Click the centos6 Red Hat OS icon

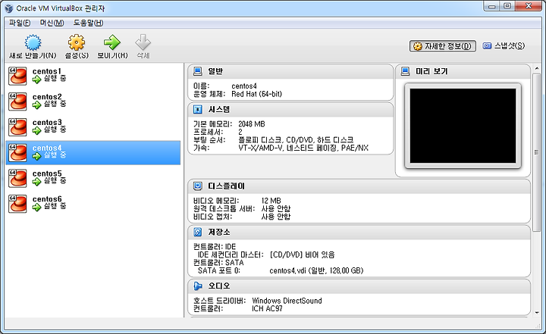(17, 204)
